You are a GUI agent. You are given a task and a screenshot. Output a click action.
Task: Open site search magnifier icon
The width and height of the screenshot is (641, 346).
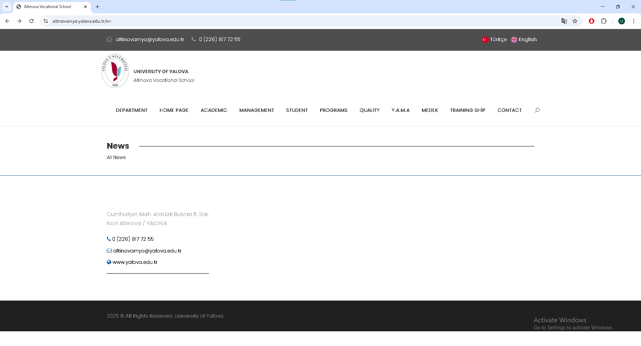(x=537, y=110)
